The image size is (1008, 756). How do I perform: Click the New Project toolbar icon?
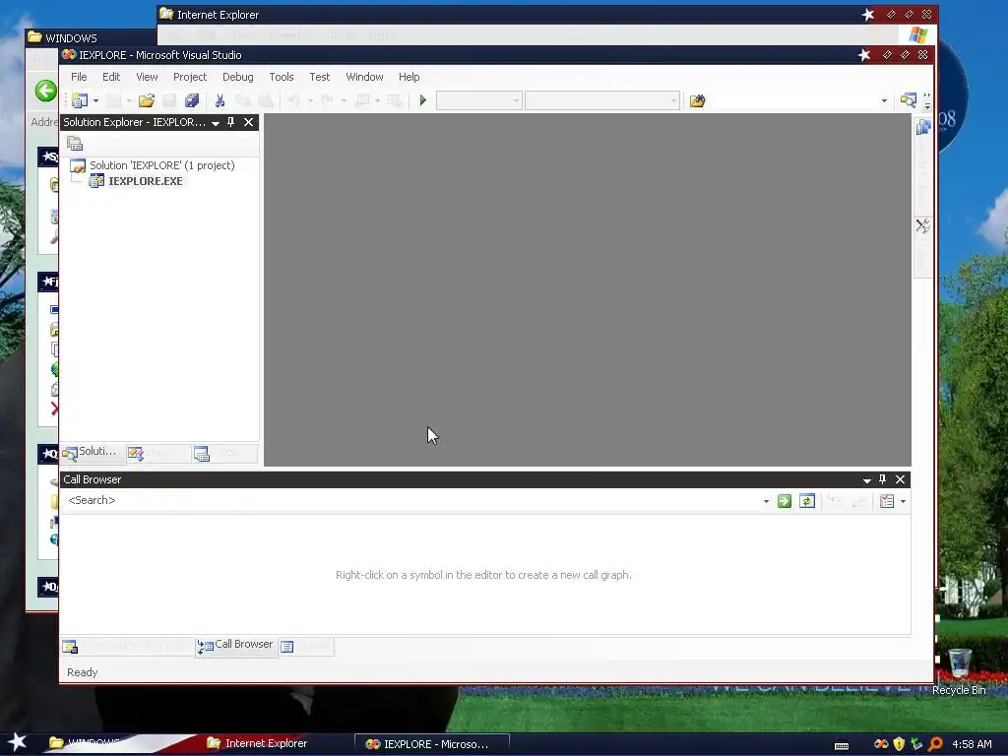tap(80, 100)
